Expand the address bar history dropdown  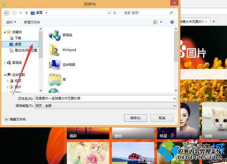(x=109, y=13)
